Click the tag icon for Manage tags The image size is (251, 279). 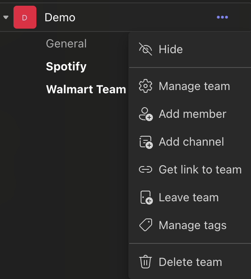pos(146,225)
